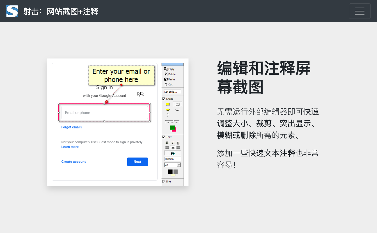Choose the filled yellow rectangle shape tool
377x235 pixels.
(168, 104)
